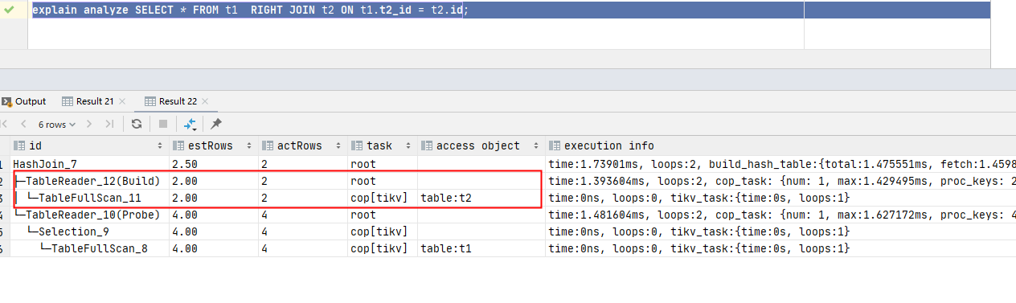This screenshot has height=303, width=1016.
Task: Jump to the last page of rows
Action: (109, 124)
